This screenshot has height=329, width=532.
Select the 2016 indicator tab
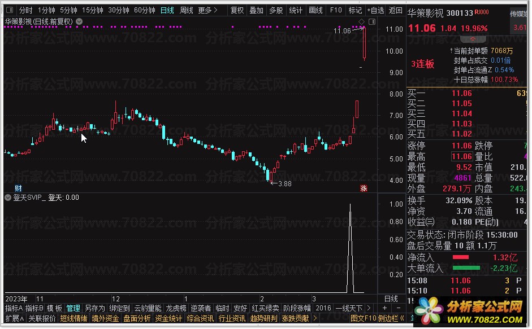coord(323,308)
